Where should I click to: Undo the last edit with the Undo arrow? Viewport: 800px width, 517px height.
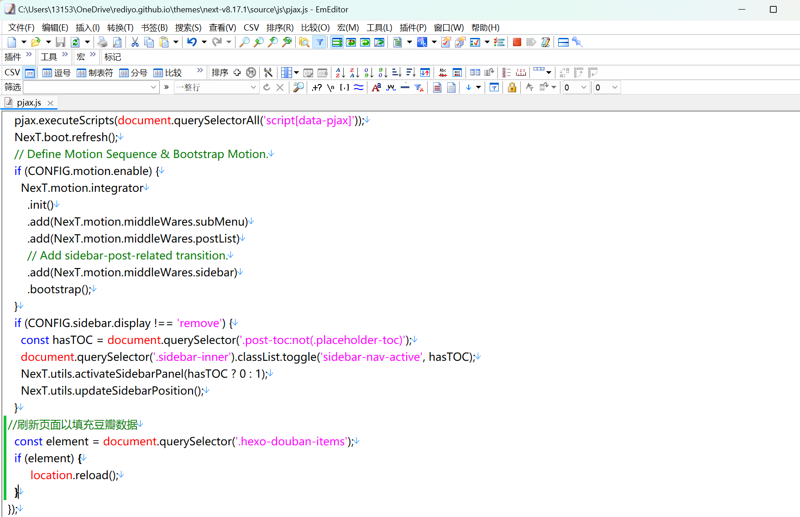tap(192, 42)
